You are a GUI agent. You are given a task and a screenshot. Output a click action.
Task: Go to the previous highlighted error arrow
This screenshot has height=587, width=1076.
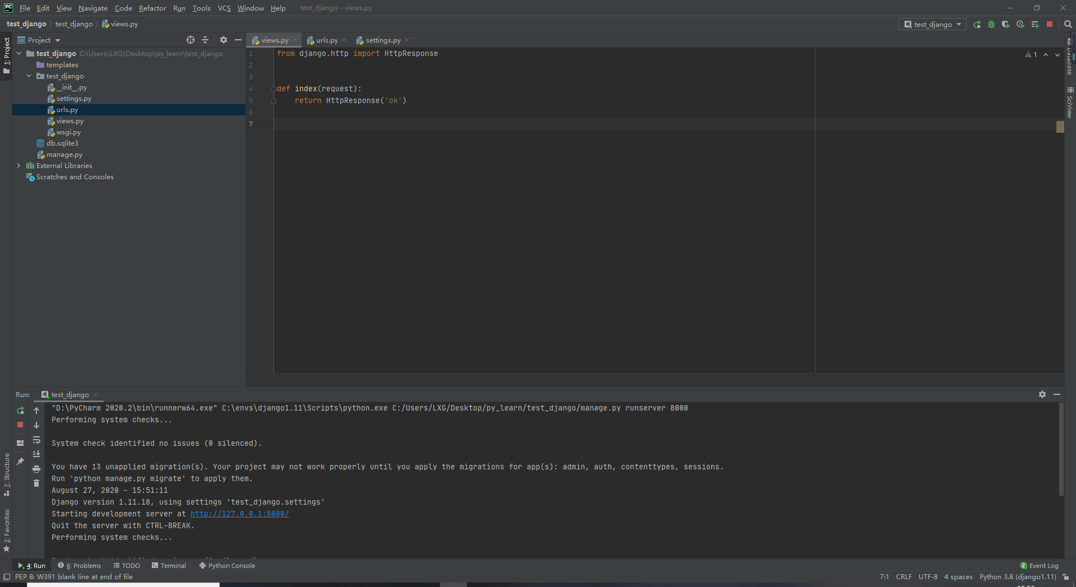1046,54
